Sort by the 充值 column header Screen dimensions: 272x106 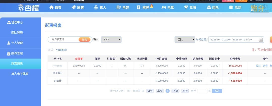click(79, 59)
